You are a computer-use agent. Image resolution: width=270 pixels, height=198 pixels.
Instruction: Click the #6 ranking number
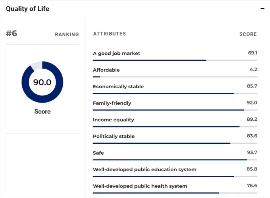point(12,34)
